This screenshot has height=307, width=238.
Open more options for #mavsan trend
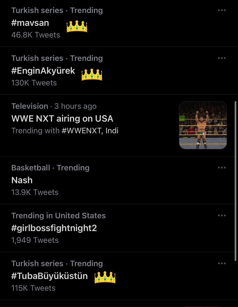(x=222, y=11)
